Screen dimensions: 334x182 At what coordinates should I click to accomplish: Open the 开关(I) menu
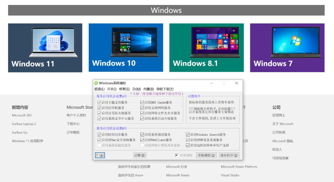tap(112, 89)
